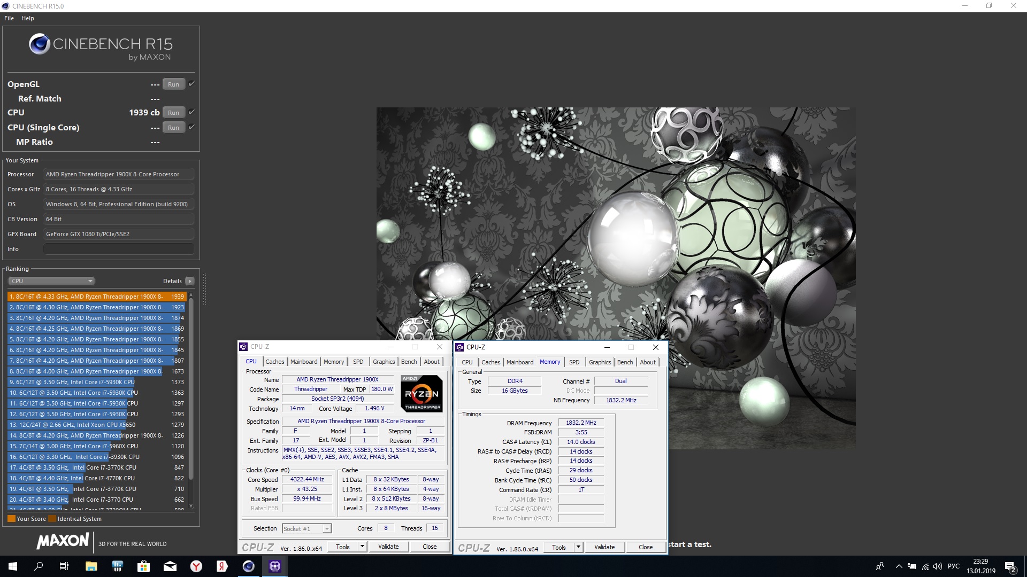Open Mail app from taskbar
Image resolution: width=1027 pixels, height=577 pixels.
click(x=170, y=566)
